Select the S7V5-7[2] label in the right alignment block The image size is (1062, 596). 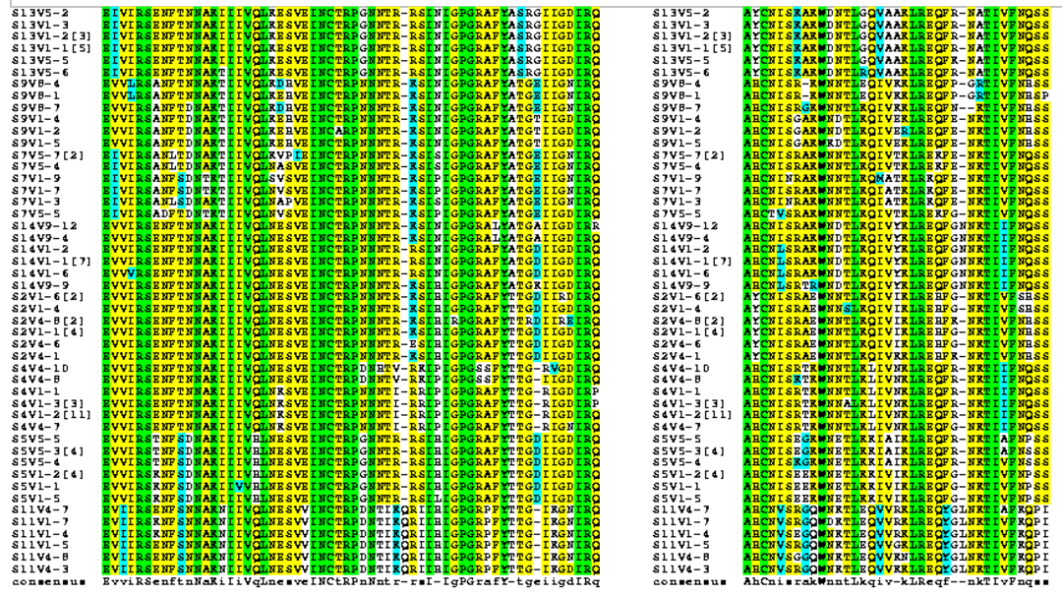pyautogui.click(x=685, y=154)
